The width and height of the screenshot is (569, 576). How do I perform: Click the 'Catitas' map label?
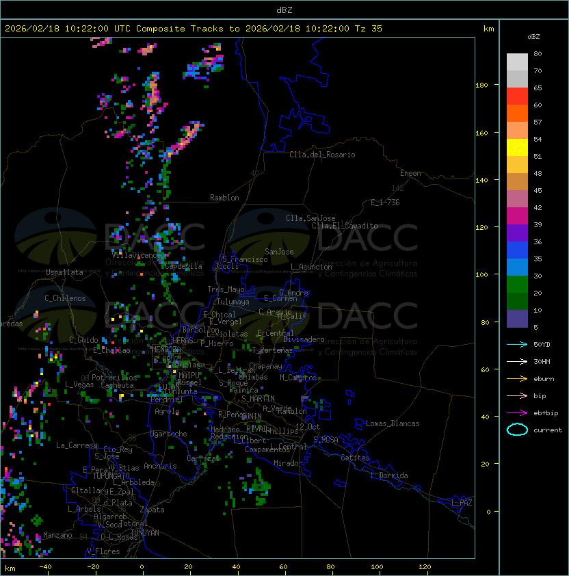(x=355, y=458)
